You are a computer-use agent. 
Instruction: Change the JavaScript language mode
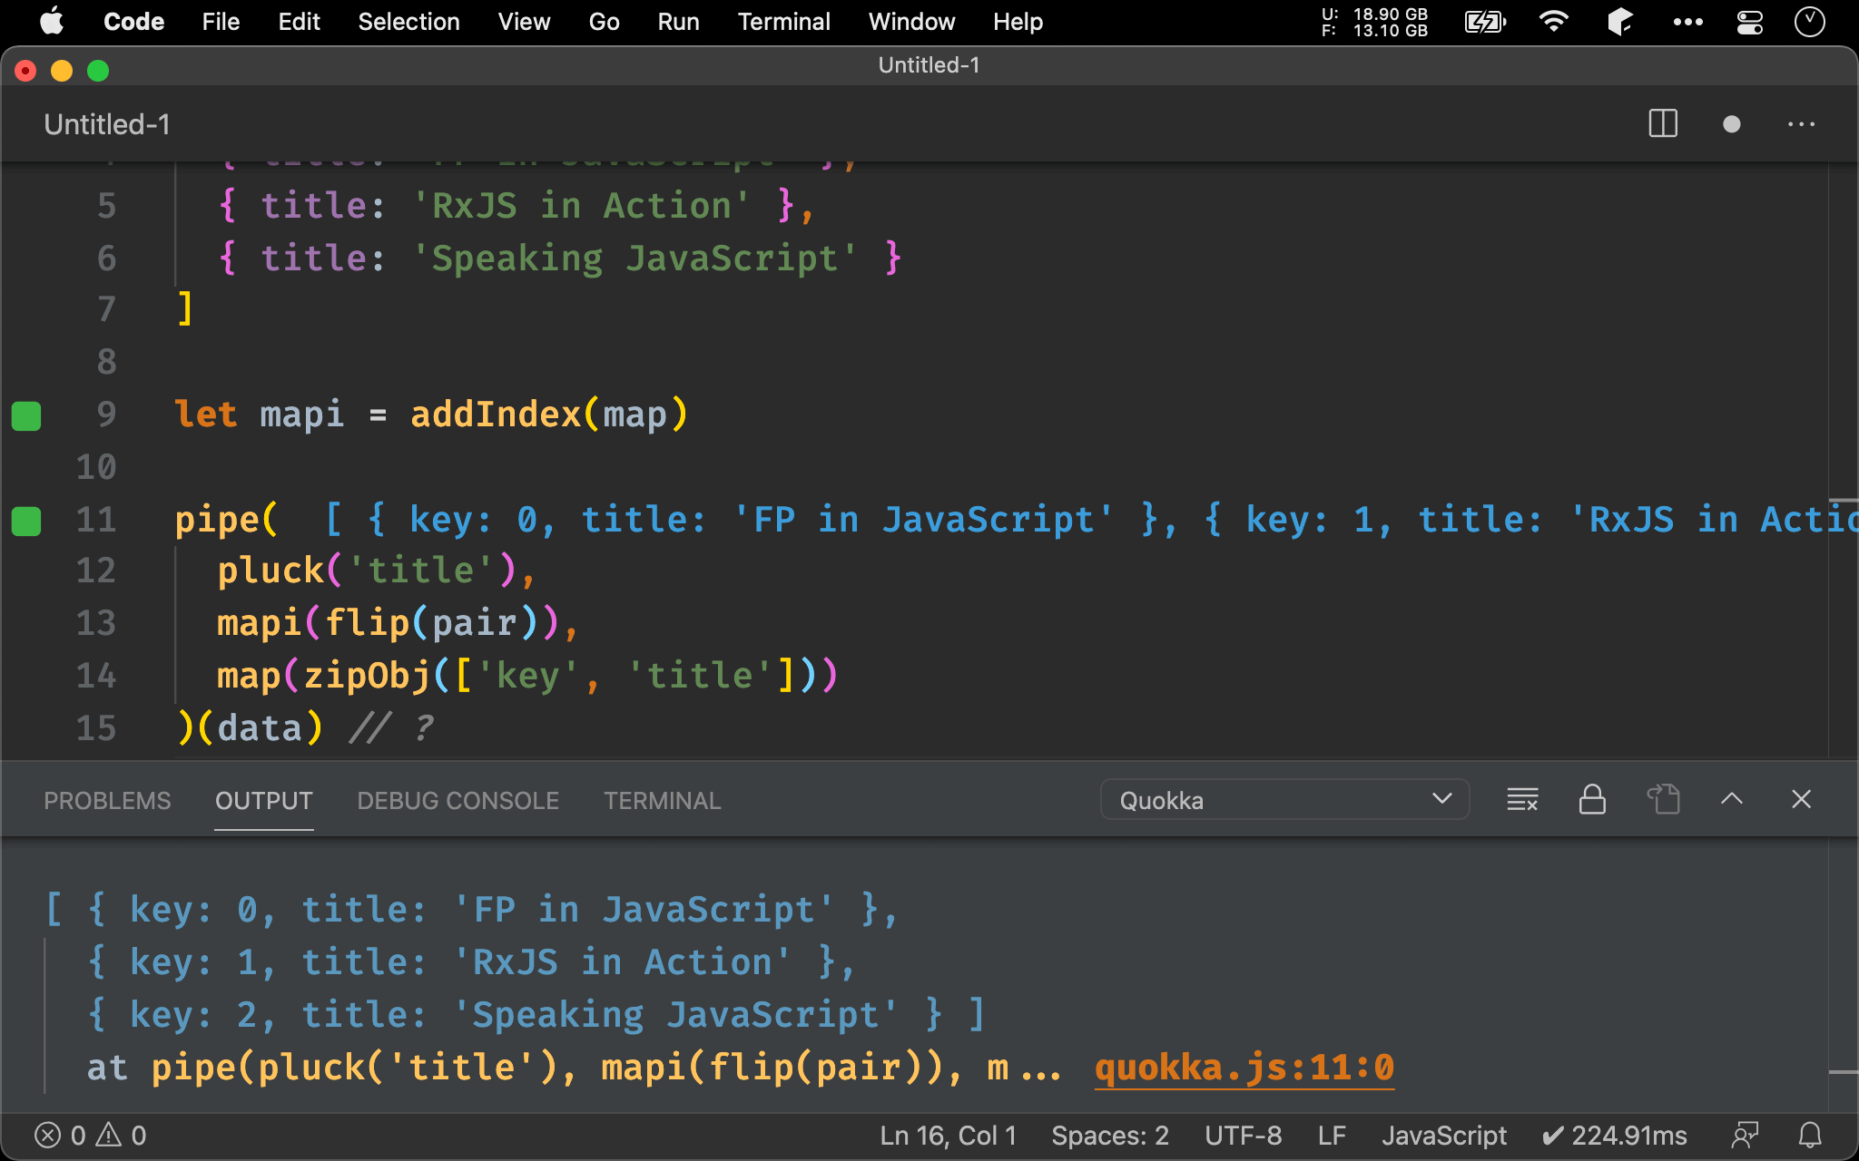[x=1443, y=1136]
